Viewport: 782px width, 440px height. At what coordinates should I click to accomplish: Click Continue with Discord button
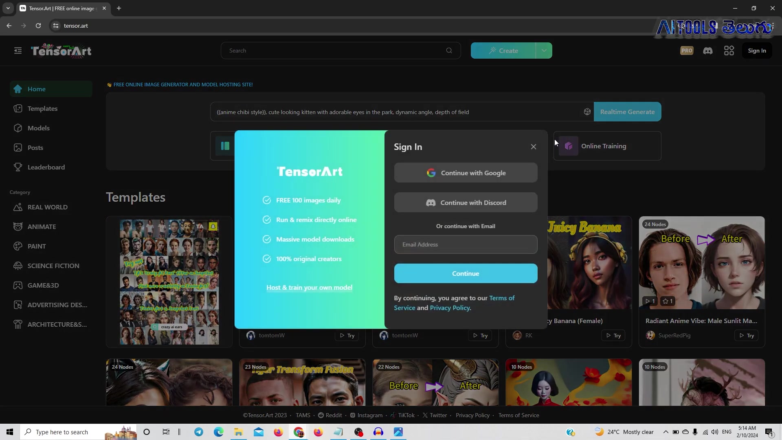tap(466, 202)
